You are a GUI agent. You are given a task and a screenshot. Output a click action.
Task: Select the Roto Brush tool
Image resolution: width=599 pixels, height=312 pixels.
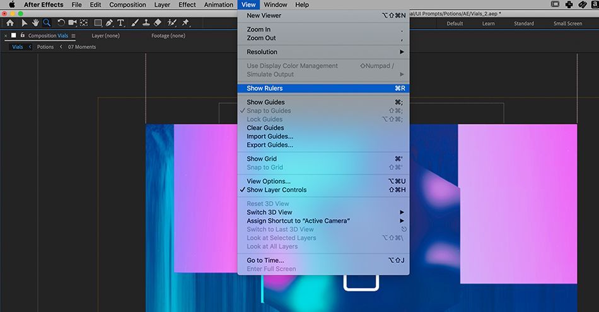pos(172,23)
